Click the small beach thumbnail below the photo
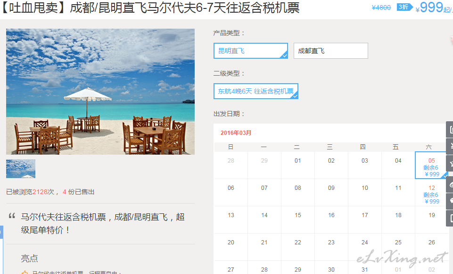The image size is (453, 274). pos(21,169)
